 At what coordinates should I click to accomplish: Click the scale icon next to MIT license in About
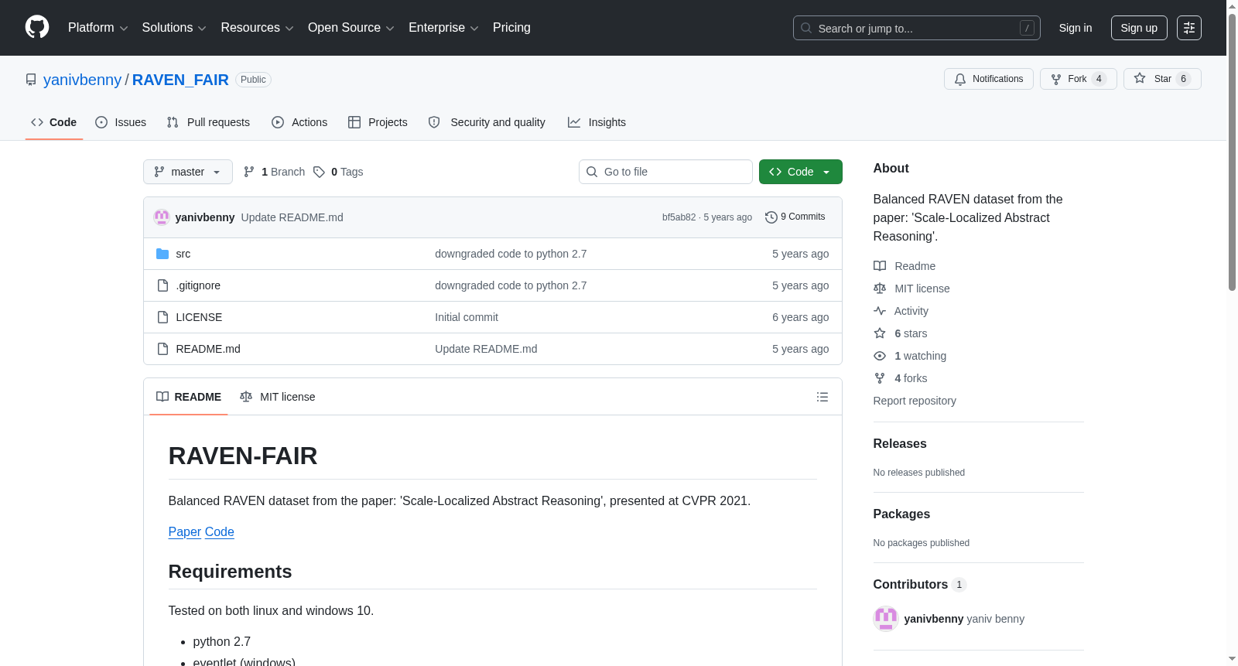tap(880, 289)
